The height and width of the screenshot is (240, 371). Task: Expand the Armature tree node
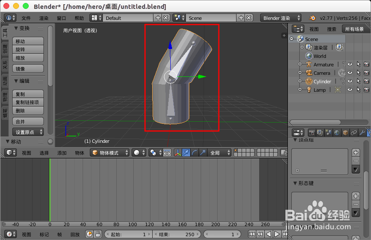[300, 64]
